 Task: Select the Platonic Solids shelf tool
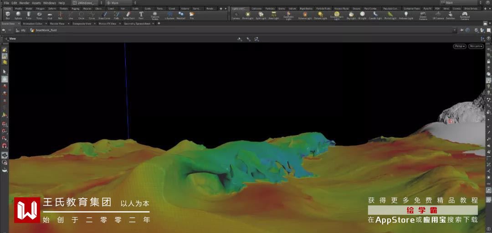pos(155,15)
